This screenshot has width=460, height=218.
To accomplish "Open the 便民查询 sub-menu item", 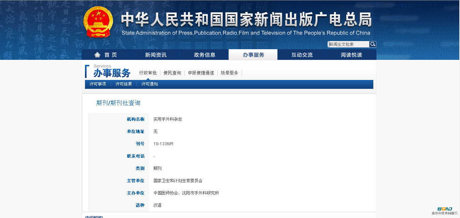I will pos(172,73).
